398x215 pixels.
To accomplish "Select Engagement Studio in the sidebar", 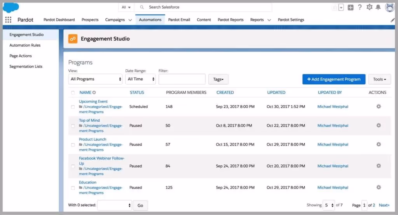I will coord(31,35).
